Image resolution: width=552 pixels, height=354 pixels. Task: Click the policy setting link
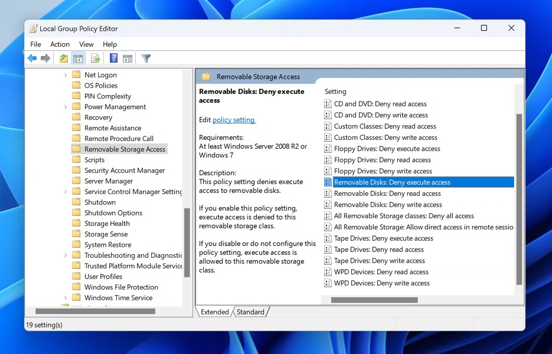coord(234,120)
